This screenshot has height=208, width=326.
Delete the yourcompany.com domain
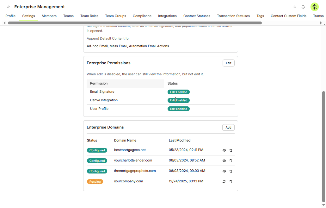point(231,182)
